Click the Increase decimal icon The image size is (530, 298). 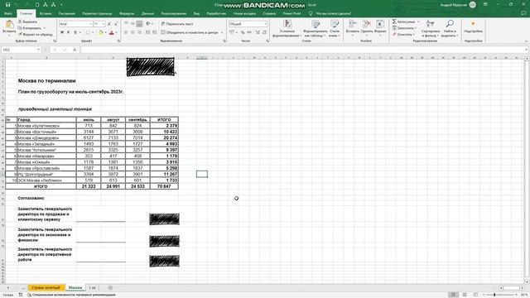pyautogui.click(x=258, y=32)
